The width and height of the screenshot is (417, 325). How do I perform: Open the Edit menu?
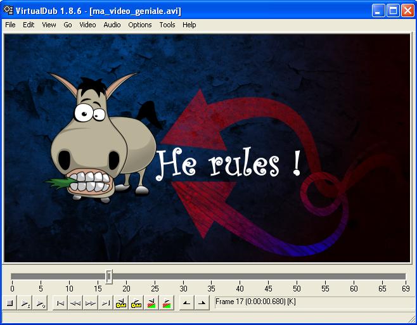29,25
